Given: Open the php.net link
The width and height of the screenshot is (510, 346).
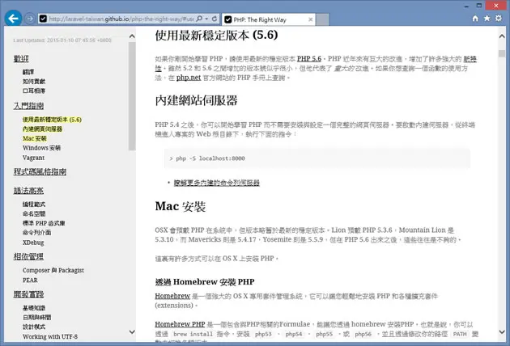Looking at the screenshot, I should 189,78.
